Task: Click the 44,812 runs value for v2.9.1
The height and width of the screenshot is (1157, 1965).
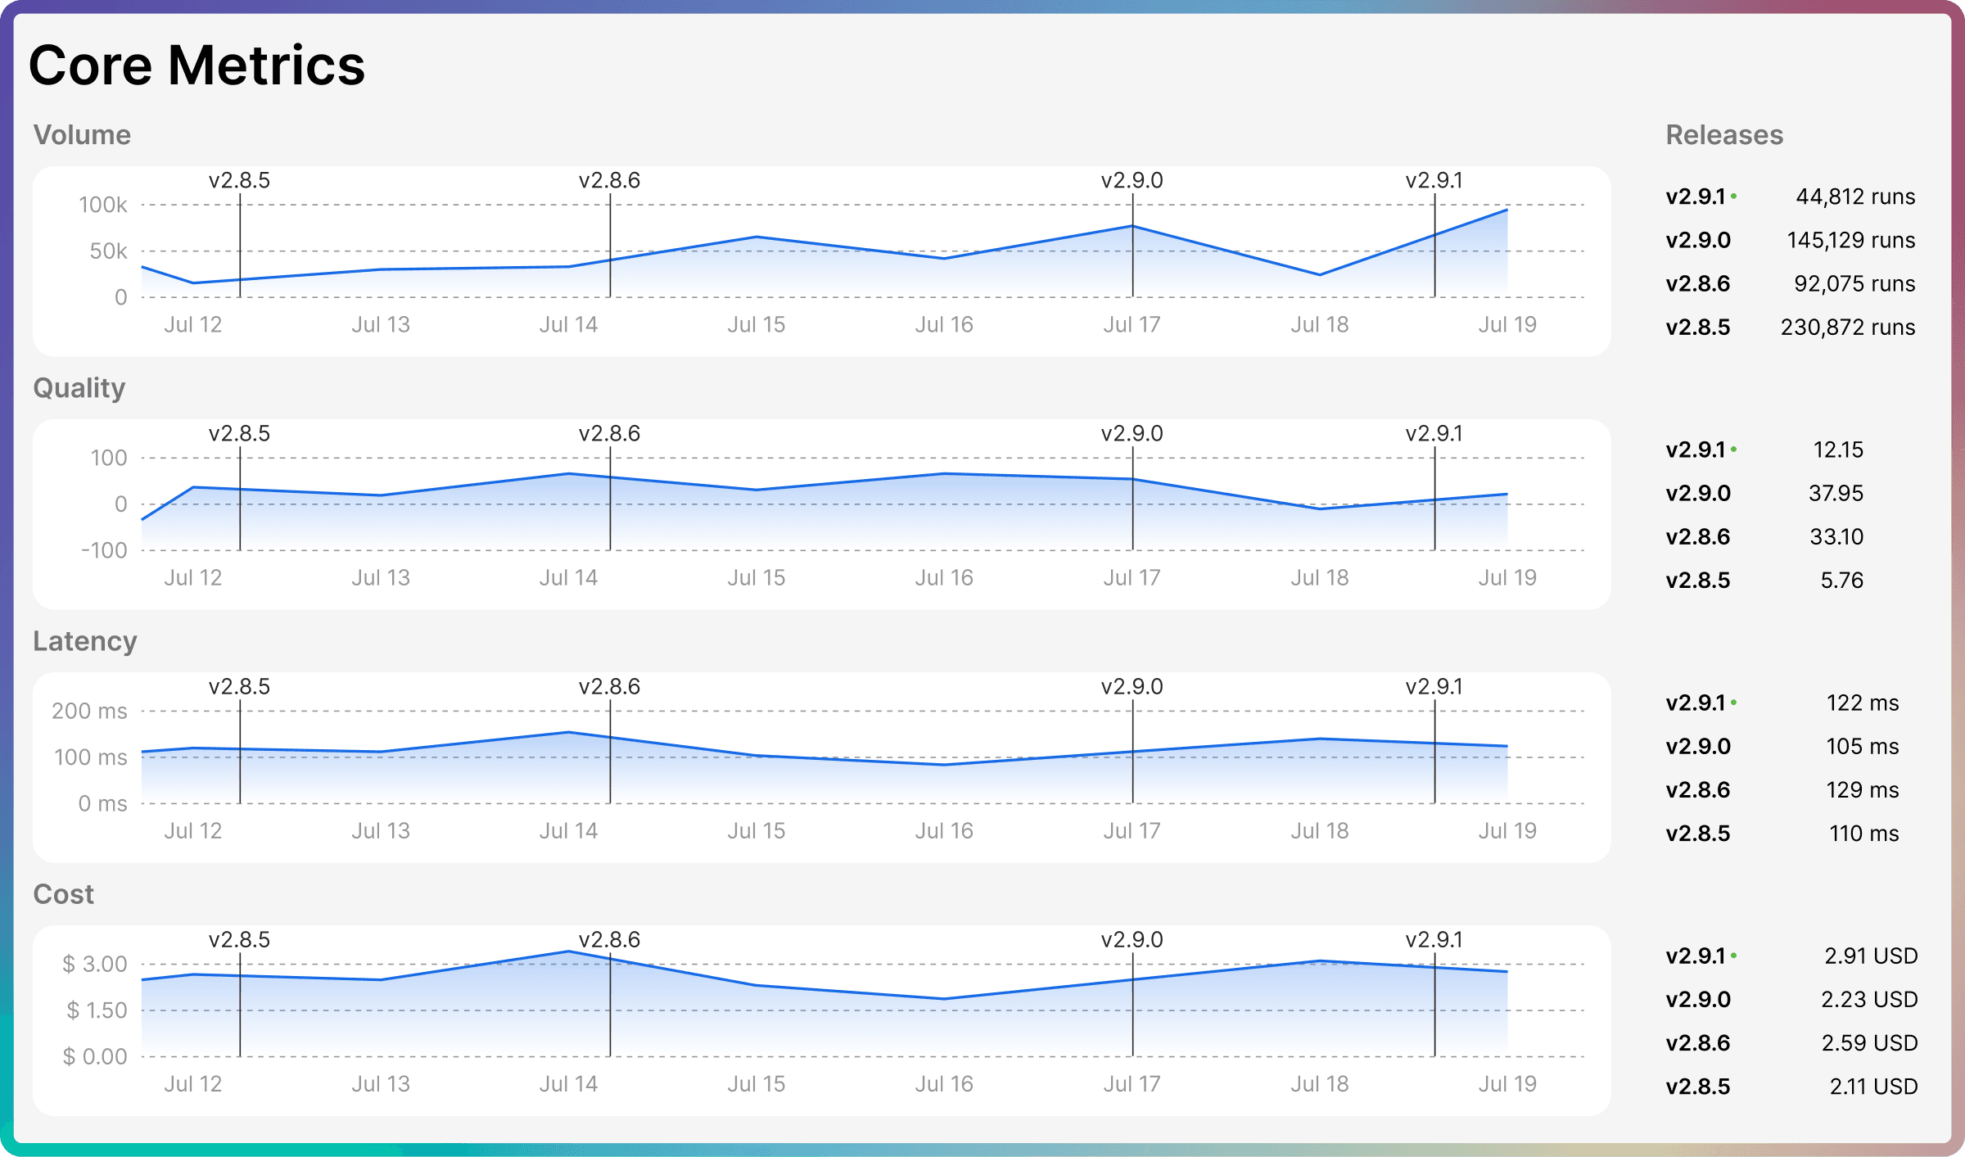Action: [1856, 197]
